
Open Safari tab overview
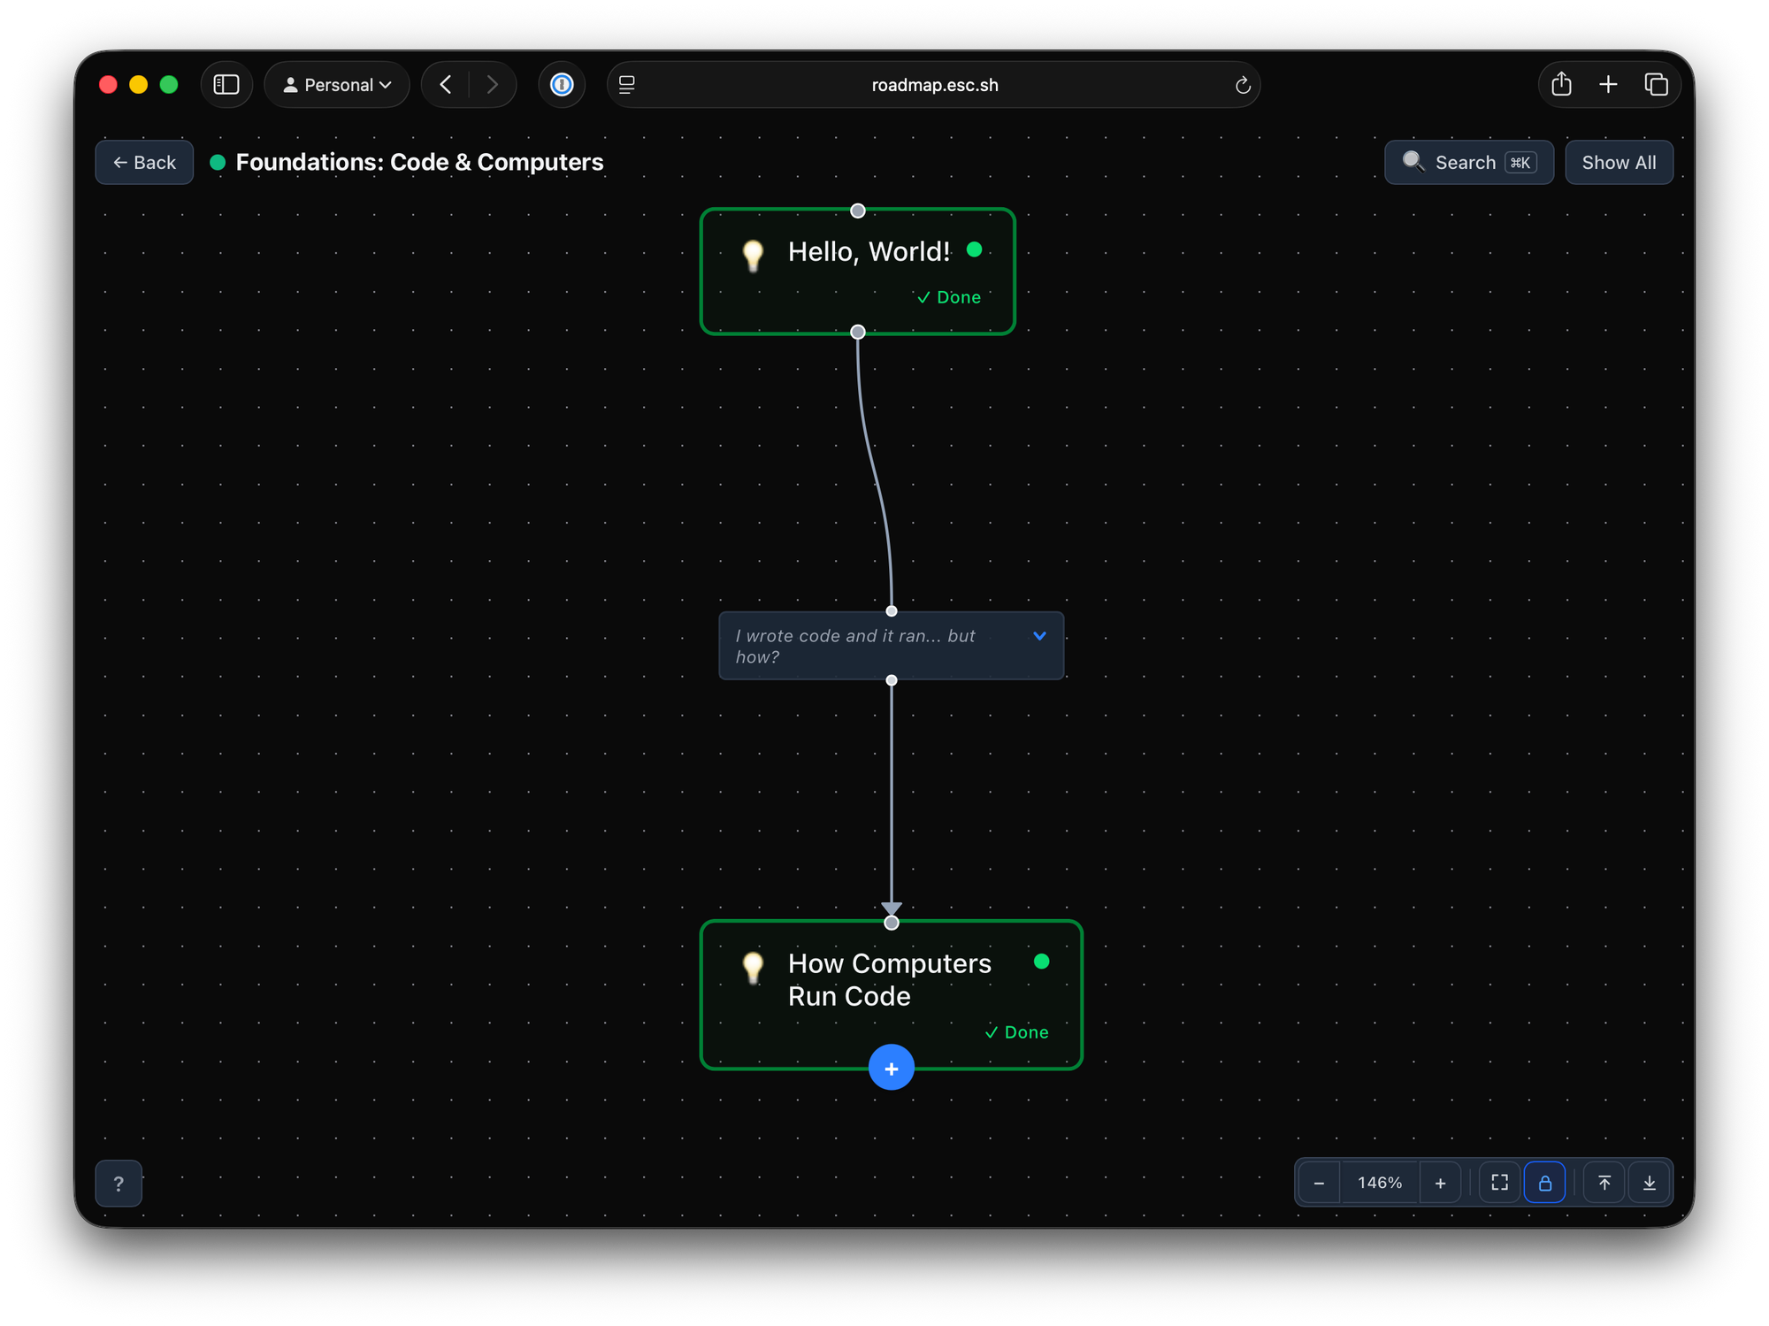tap(1656, 85)
